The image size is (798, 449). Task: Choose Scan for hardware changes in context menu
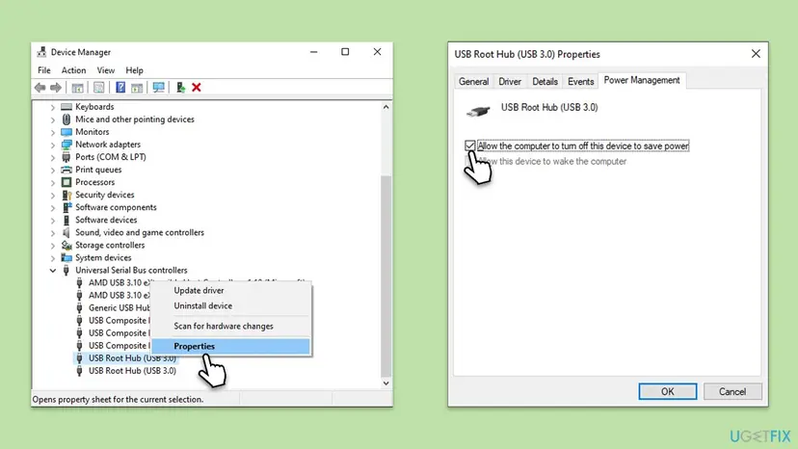point(230,327)
